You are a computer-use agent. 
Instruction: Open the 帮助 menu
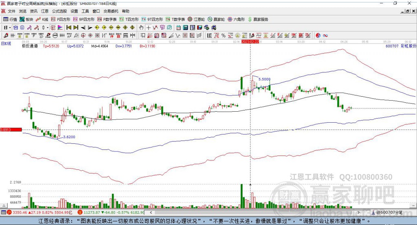pyautogui.click(x=125, y=11)
